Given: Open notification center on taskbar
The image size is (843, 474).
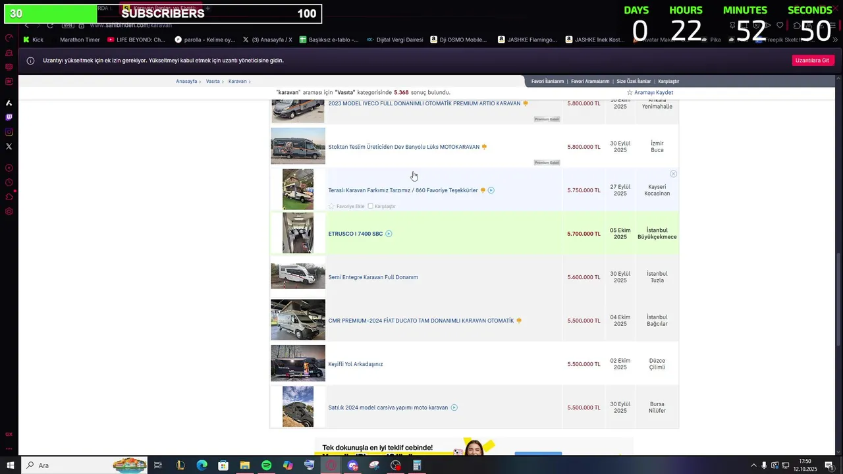Looking at the screenshot, I should [829, 465].
